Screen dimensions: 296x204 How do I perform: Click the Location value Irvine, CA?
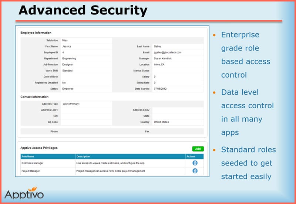pos(159,65)
